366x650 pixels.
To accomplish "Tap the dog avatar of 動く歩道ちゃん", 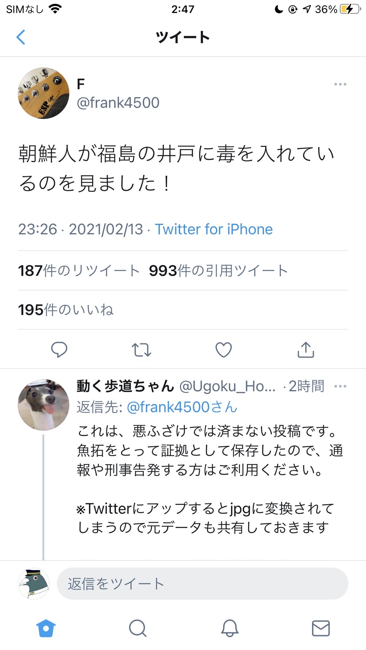I will (44, 405).
